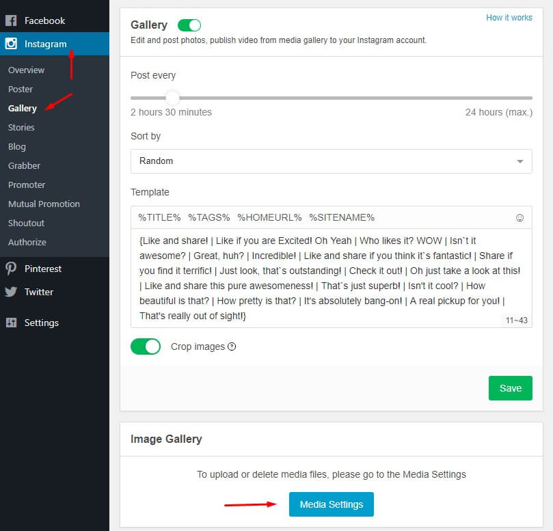The width and height of the screenshot is (553, 531).
Task: Open the Stories submenu item
Action: 21,127
